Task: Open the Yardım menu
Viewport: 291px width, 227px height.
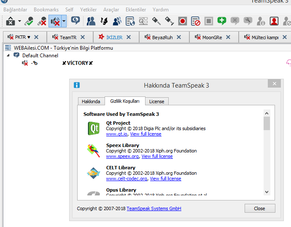Action: pyautogui.click(x=161, y=10)
